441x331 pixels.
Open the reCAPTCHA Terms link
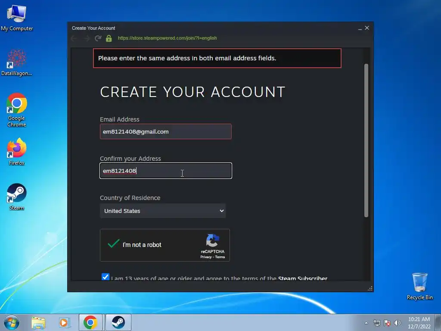[x=220, y=257]
